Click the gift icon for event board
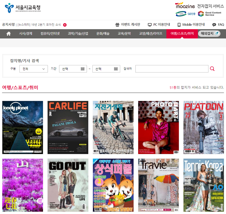The height and width of the screenshot is (214, 226). tap(117, 25)
